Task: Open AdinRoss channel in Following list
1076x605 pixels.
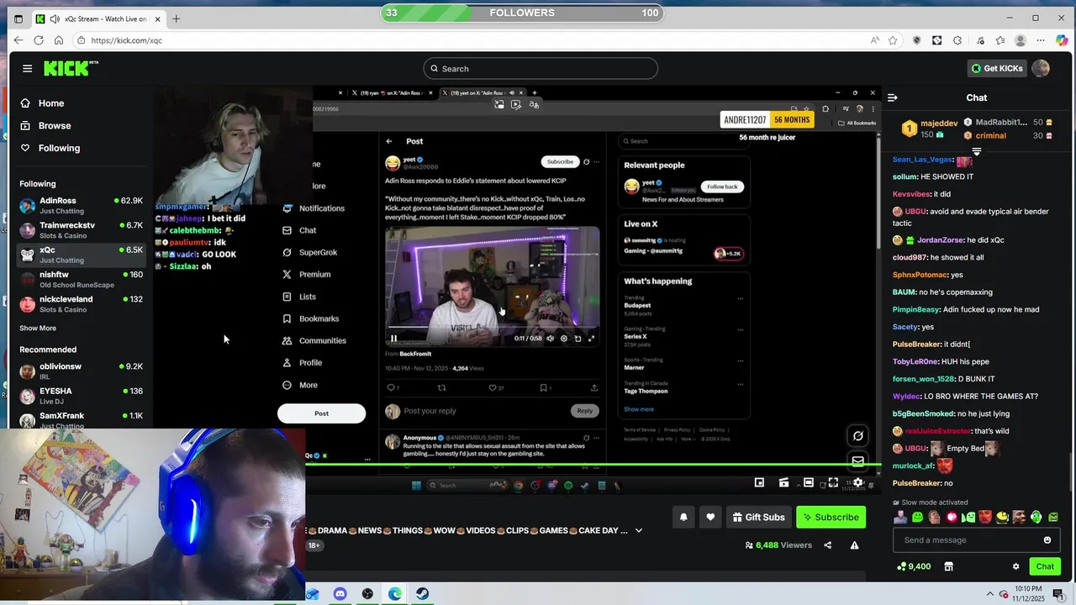Action: [x=81, y=205]
